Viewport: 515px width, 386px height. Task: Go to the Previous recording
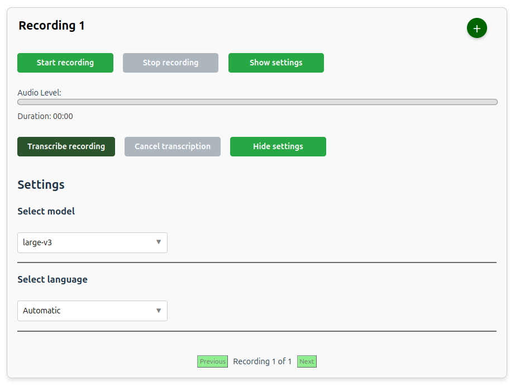[x=212, y=361]
